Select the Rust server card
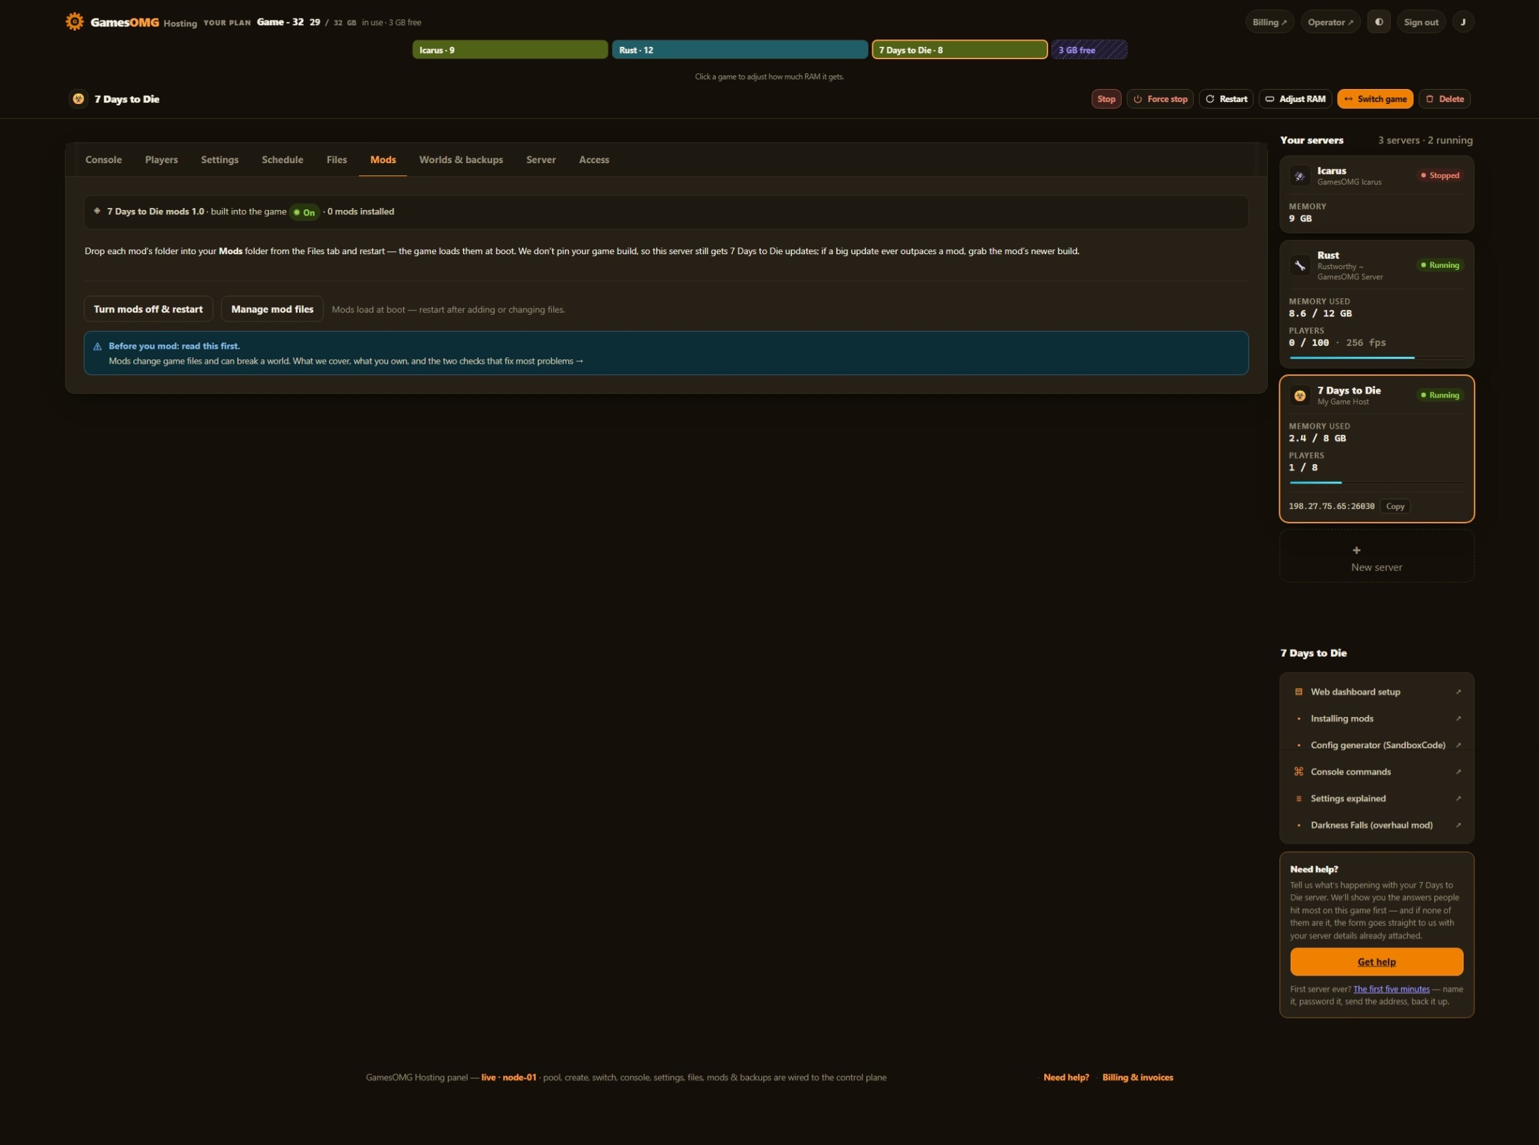Screen dimensions: 1539x1145 1376,304
